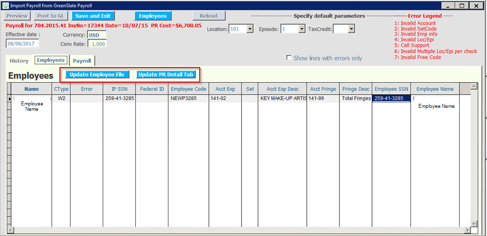The width and height of the screenshot is (487, 236).
Task: Click the row selector arrow of first row
Action: click(x=9, y=99)
